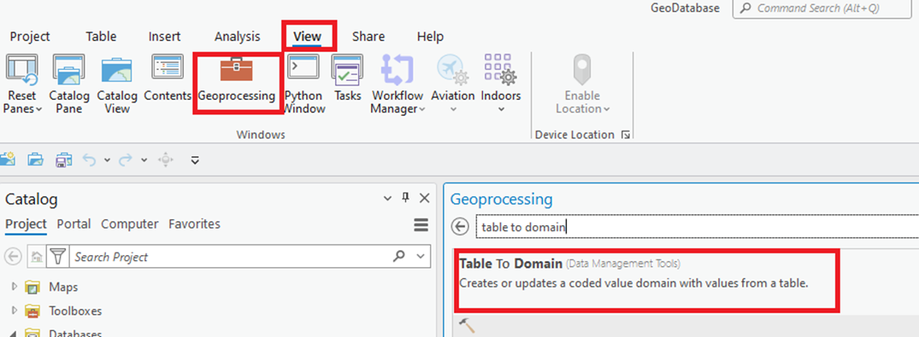
Task: Show the Contents pane
Action: pos(168,78)
